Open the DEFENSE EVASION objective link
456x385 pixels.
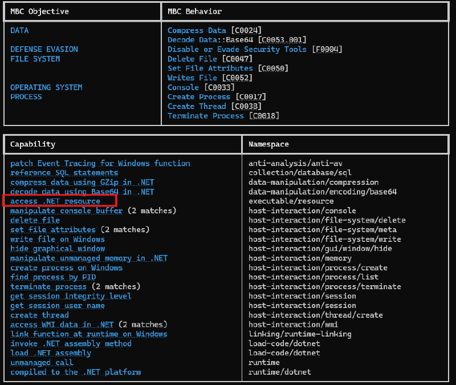[44, 50]
